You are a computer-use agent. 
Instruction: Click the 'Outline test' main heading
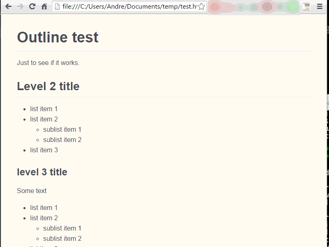(x=58, y=37)
